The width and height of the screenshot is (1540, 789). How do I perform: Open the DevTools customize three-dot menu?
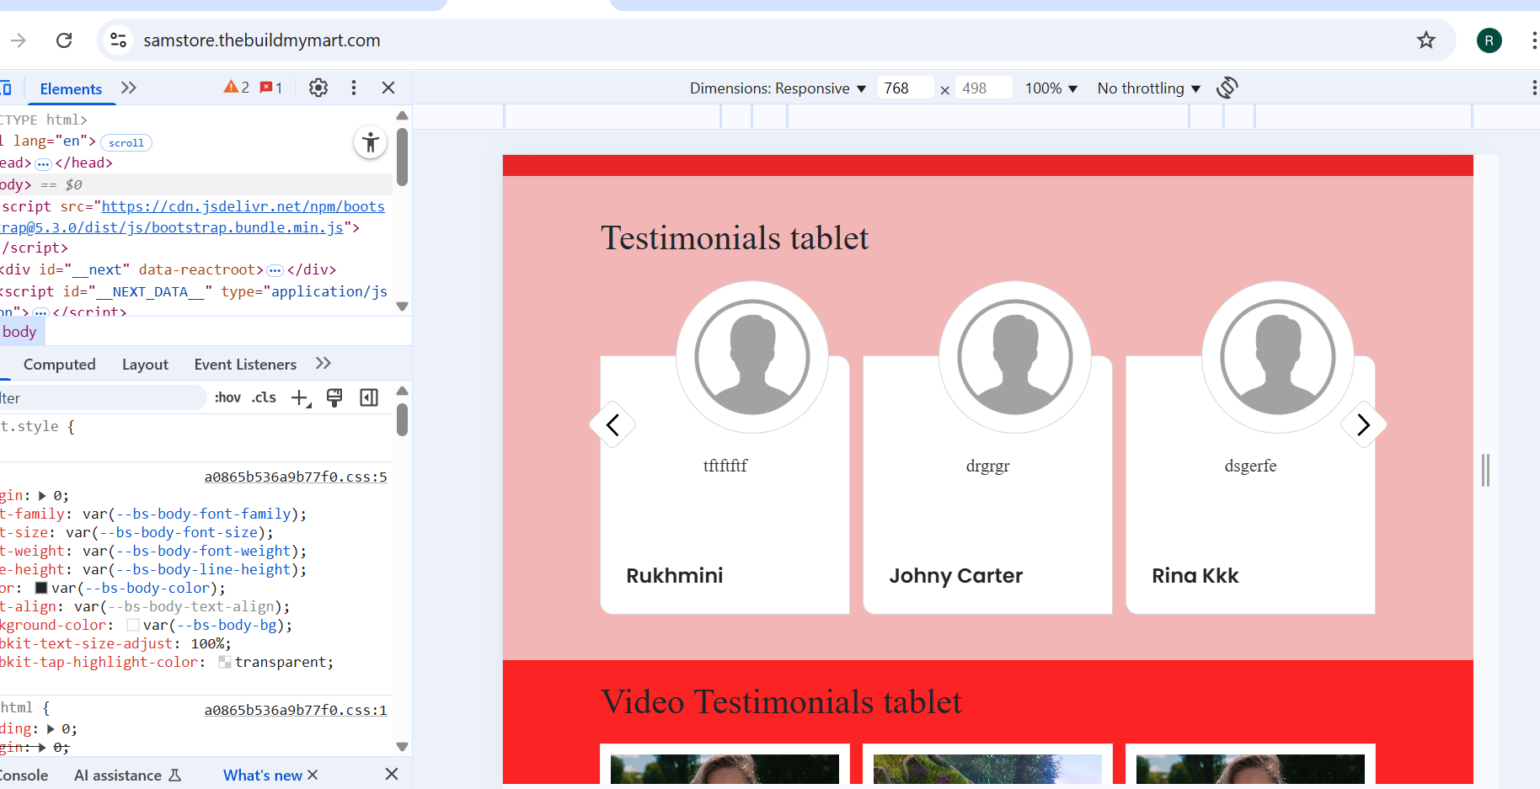pos(354,88)
